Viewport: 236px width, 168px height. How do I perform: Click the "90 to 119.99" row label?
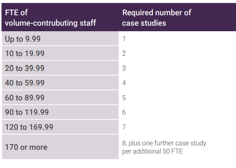tap(27, 112)
